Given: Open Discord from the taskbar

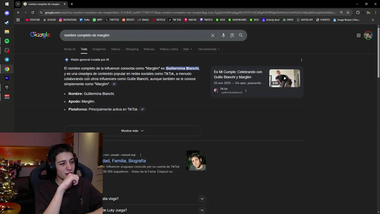Looking at the screenshot, I should pos(7,13).
